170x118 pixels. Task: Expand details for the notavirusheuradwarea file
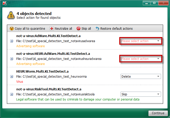coord(12,59)
